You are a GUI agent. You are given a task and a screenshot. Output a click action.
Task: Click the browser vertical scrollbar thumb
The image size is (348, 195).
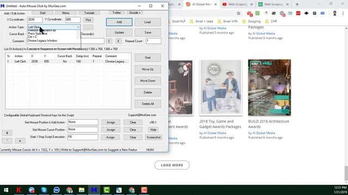pos(346,173)
